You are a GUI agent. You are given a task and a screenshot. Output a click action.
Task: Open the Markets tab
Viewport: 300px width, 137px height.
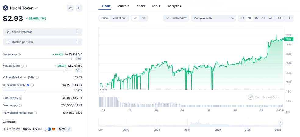tap(123, 6)
